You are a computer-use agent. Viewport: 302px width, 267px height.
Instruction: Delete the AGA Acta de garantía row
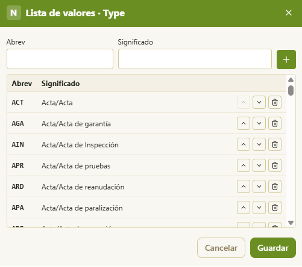tap(275, 123)
